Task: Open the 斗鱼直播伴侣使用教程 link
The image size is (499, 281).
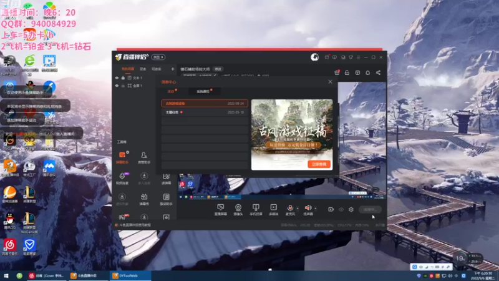Action: click(135, 225)
